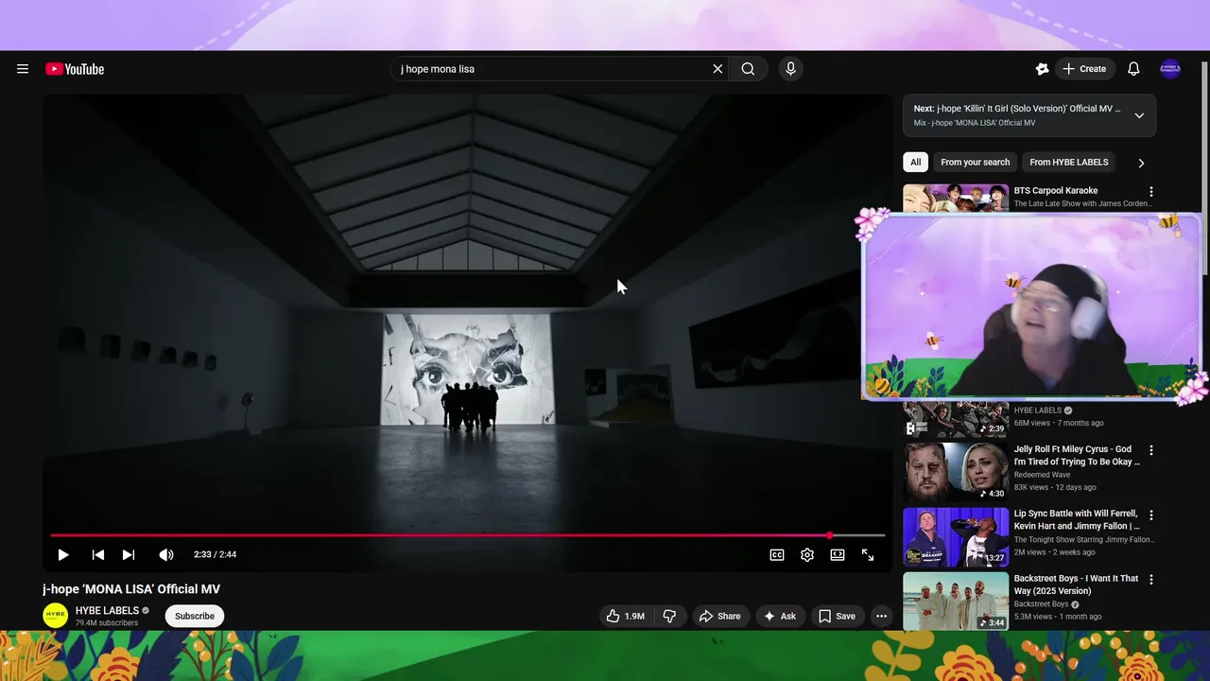Open the player settings gear

click(807, 555)
